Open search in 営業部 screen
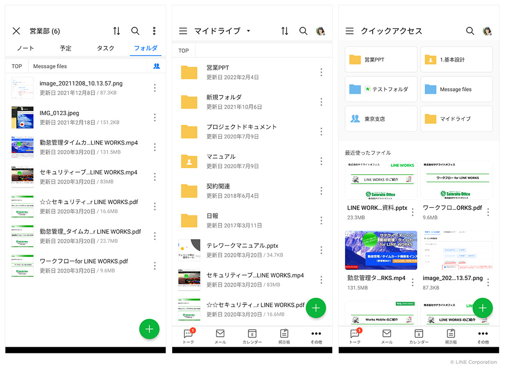This screenshot has height=368, width=505. click(x=135, y=31)
